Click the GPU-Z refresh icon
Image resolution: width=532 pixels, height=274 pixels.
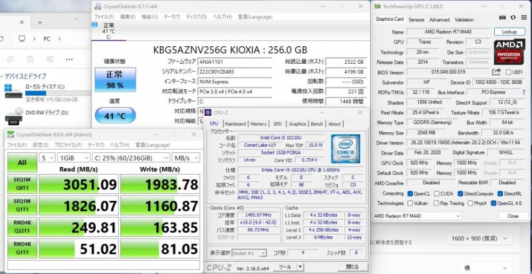[x=513, y=17]
